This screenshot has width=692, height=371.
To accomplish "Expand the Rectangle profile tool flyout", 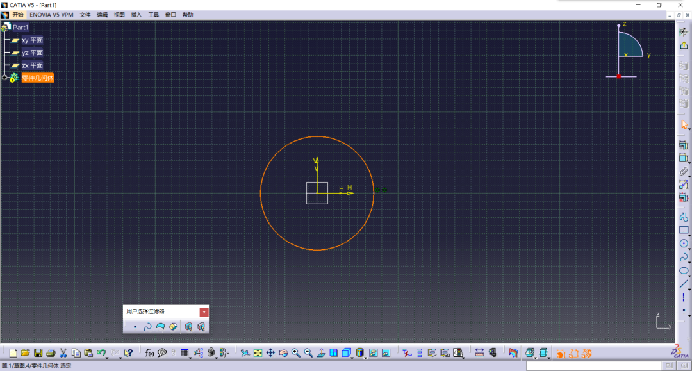I will 689,235.
